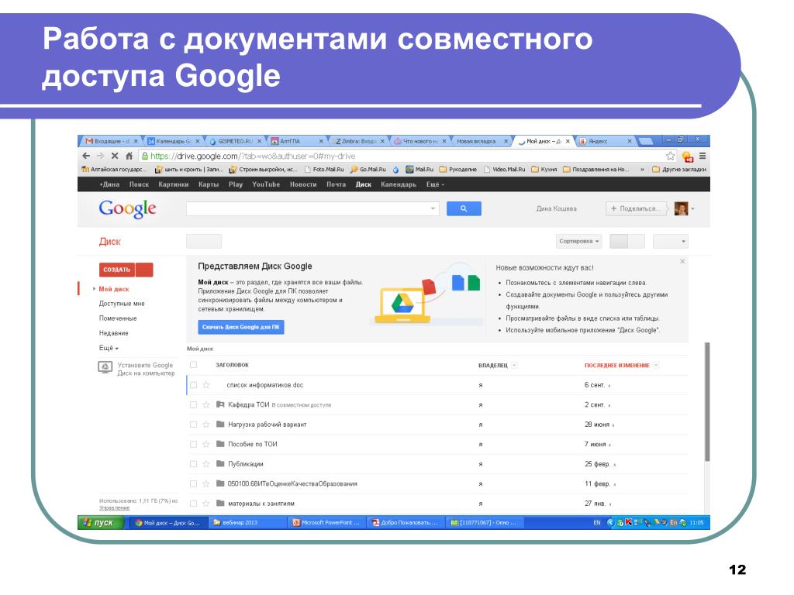Open the ВЛАДЕЛЕЦ column dropdown arrow
Image resolution: width=794 pixels, height=595 pixels.
tap(515, 366)
